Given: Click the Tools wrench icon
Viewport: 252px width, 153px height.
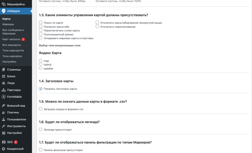Looking at the screenshot, I should (x=3, y=126).
